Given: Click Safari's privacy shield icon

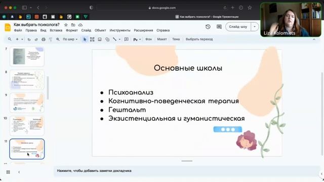Looking at the screenshot, I should coord(91,8).
